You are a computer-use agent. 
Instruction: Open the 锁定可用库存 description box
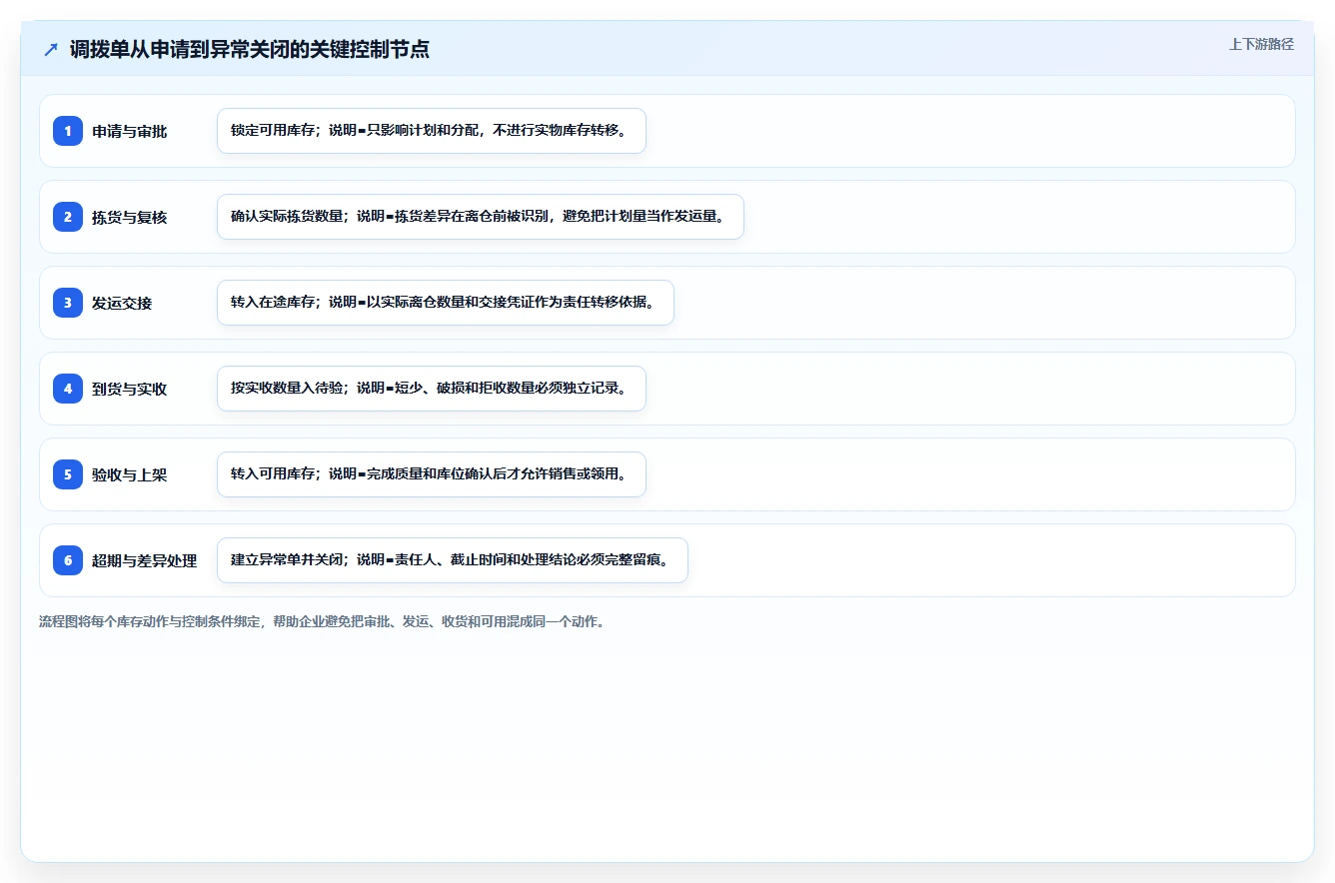pos(432,131)
